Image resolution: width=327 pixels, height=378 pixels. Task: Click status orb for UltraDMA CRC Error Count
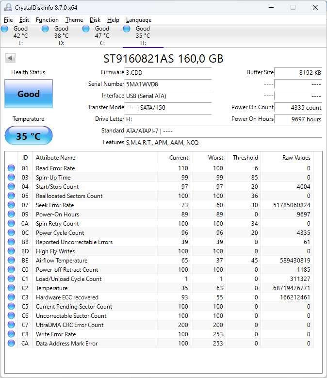click(11, 325)
